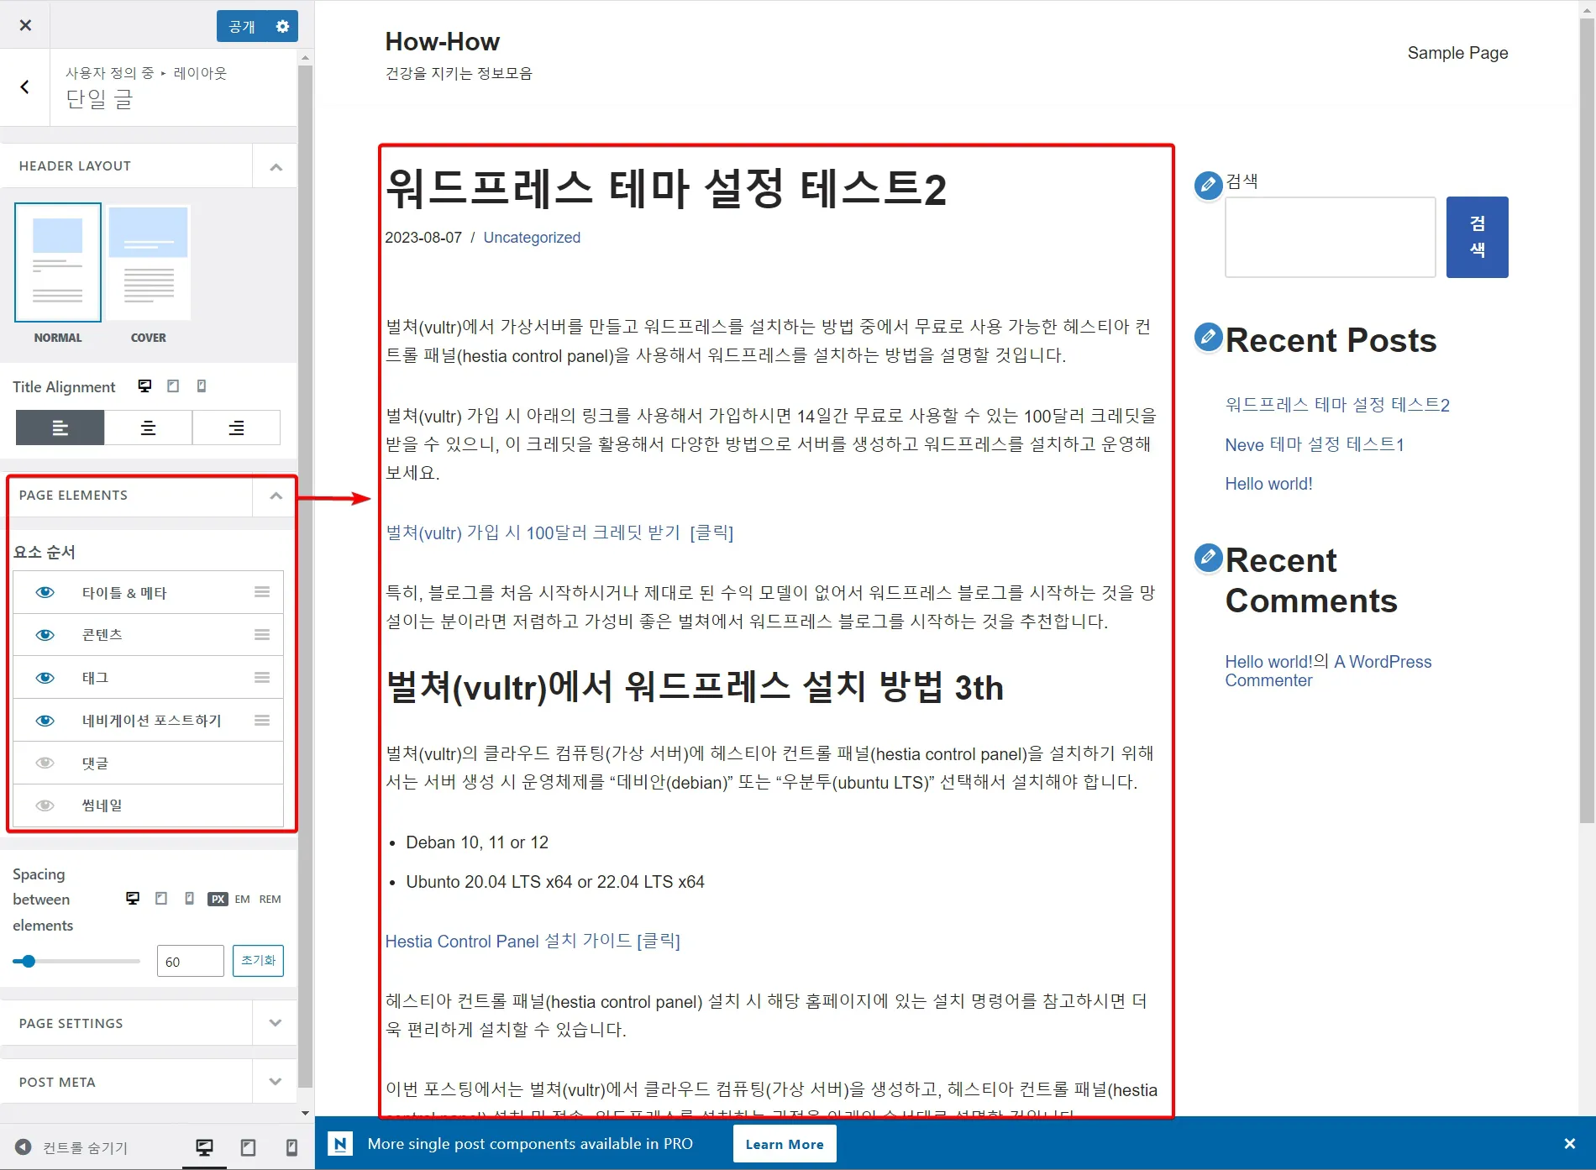Choose desktop device for Title Alignment
This screenshot has width=1596, height=1170.
click(x=144, y=386)
